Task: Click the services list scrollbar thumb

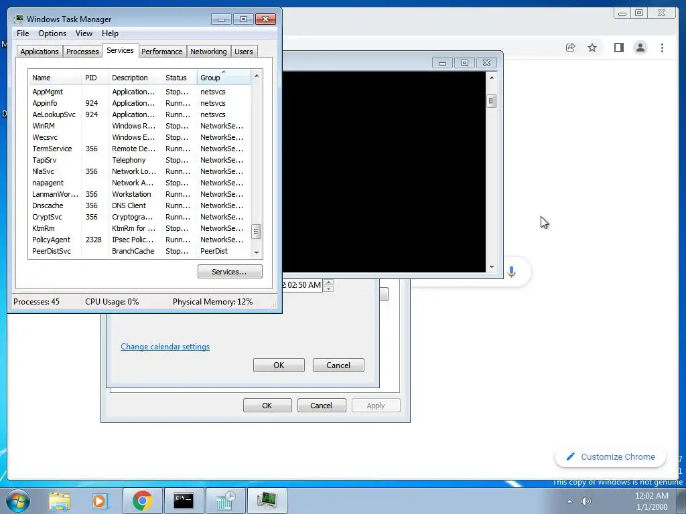Action: click(x=257, y=232)
